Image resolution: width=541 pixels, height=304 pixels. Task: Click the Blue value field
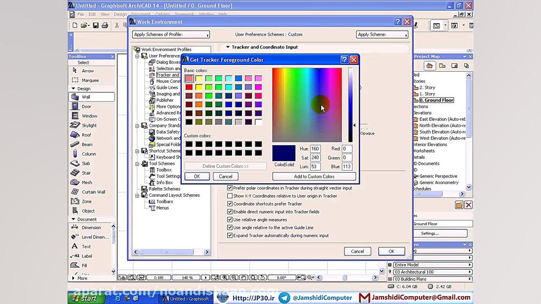tap(347, 167)
